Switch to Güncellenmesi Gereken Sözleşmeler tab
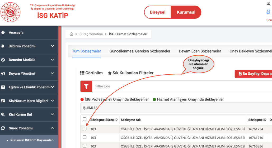This screenshot has width=272, height=148. point(140,51)
